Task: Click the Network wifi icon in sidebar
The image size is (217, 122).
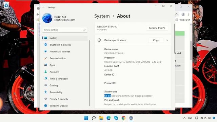Action: tap(45, 52)
